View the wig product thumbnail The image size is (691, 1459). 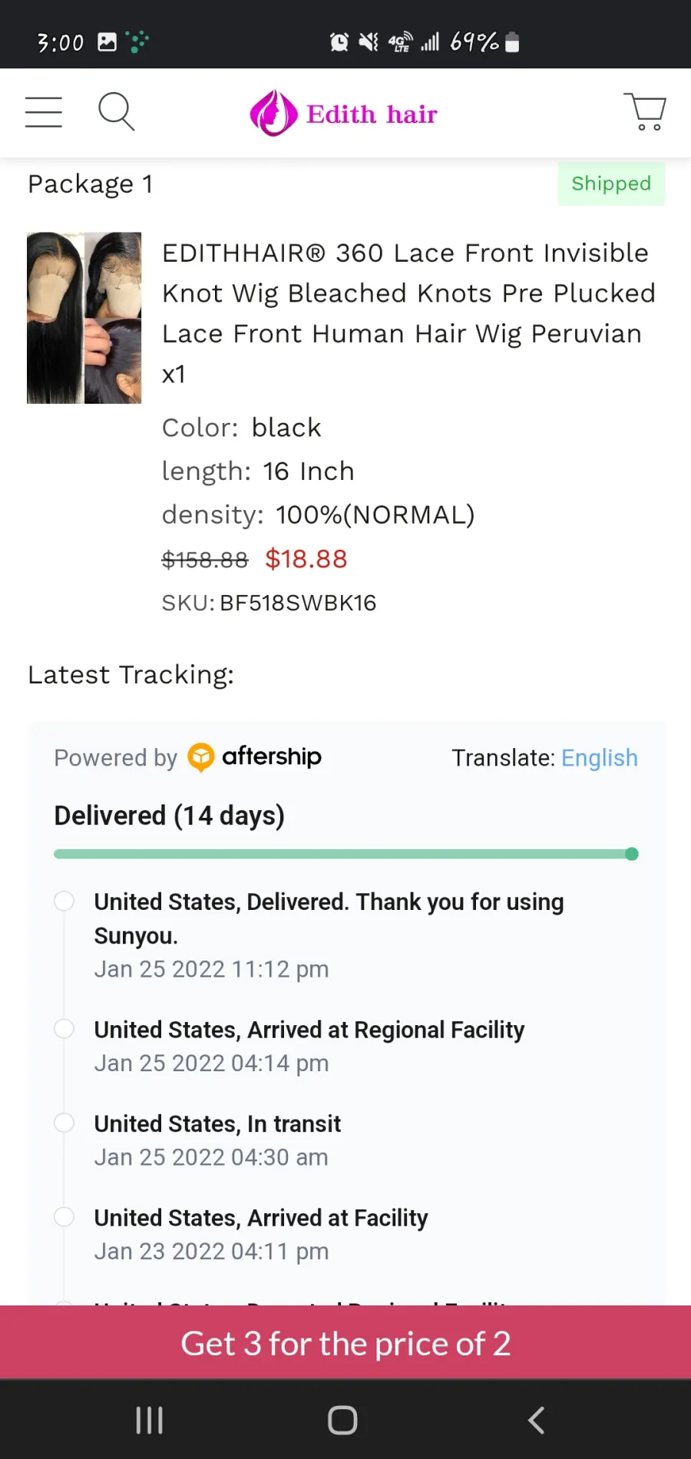[84, 318]
